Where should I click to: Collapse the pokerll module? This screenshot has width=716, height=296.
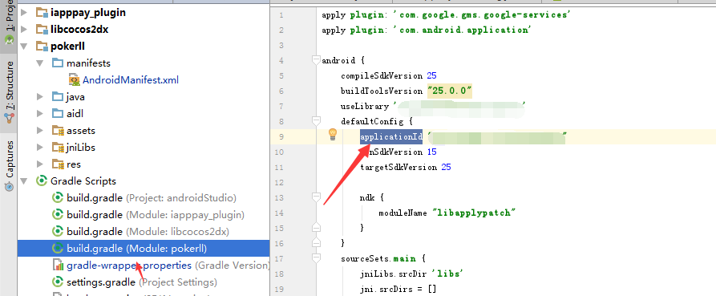pyautogui.click(x=24, y=47)
